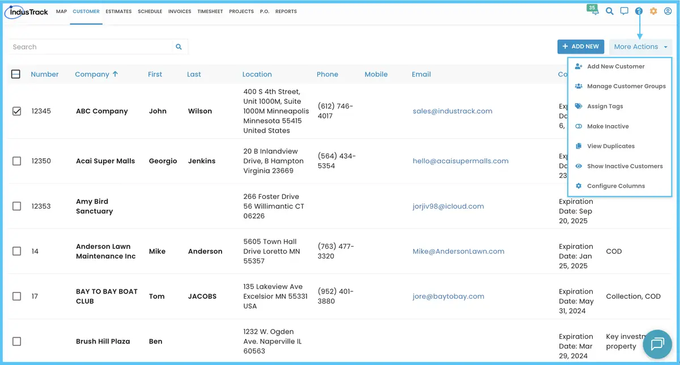
Task: Click the Make Inactive toggle icon
Action: coord(579,126)
